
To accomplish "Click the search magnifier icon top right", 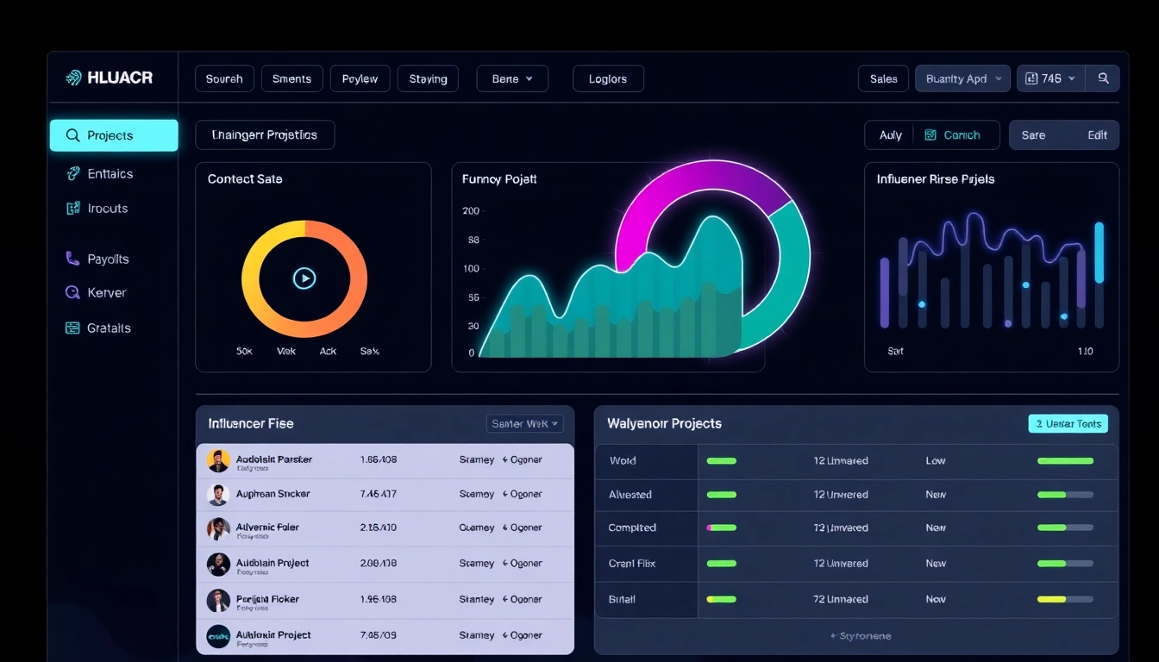I will pos(1103,78).
